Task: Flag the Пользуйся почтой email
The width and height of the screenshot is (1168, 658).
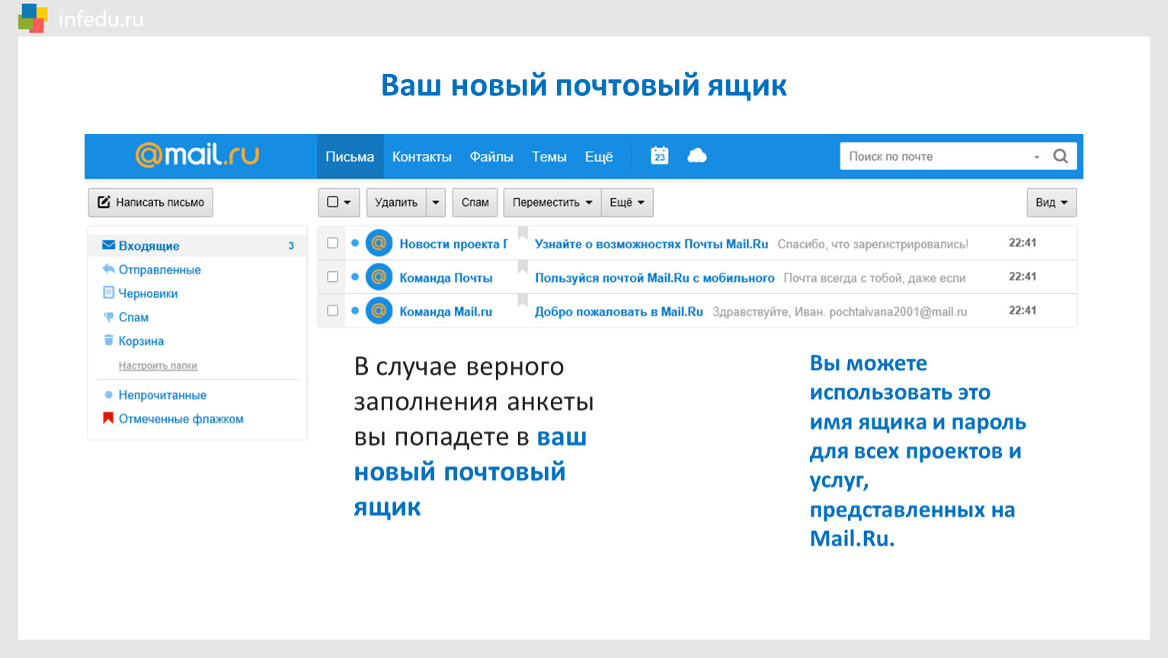Action: tap(523, 267)
